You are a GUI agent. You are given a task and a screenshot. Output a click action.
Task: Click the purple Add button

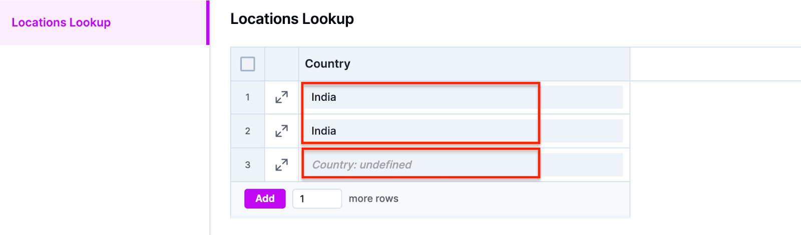click(265, 199)
